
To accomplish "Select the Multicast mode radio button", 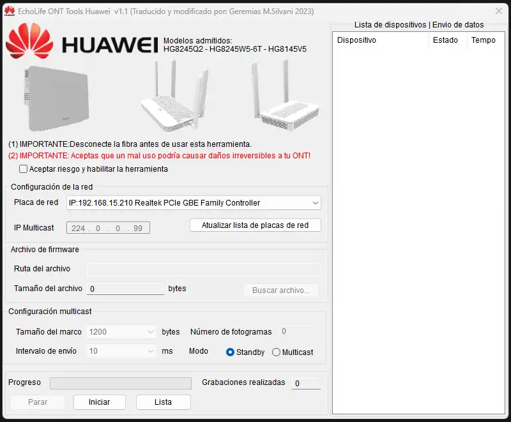I will [276, 352].
